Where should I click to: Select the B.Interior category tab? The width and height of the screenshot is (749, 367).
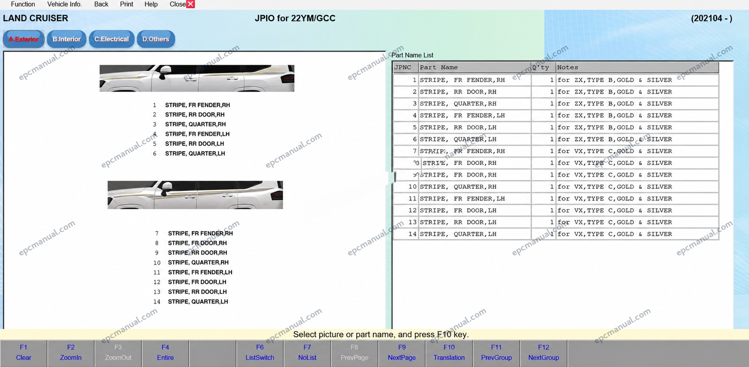66,39
